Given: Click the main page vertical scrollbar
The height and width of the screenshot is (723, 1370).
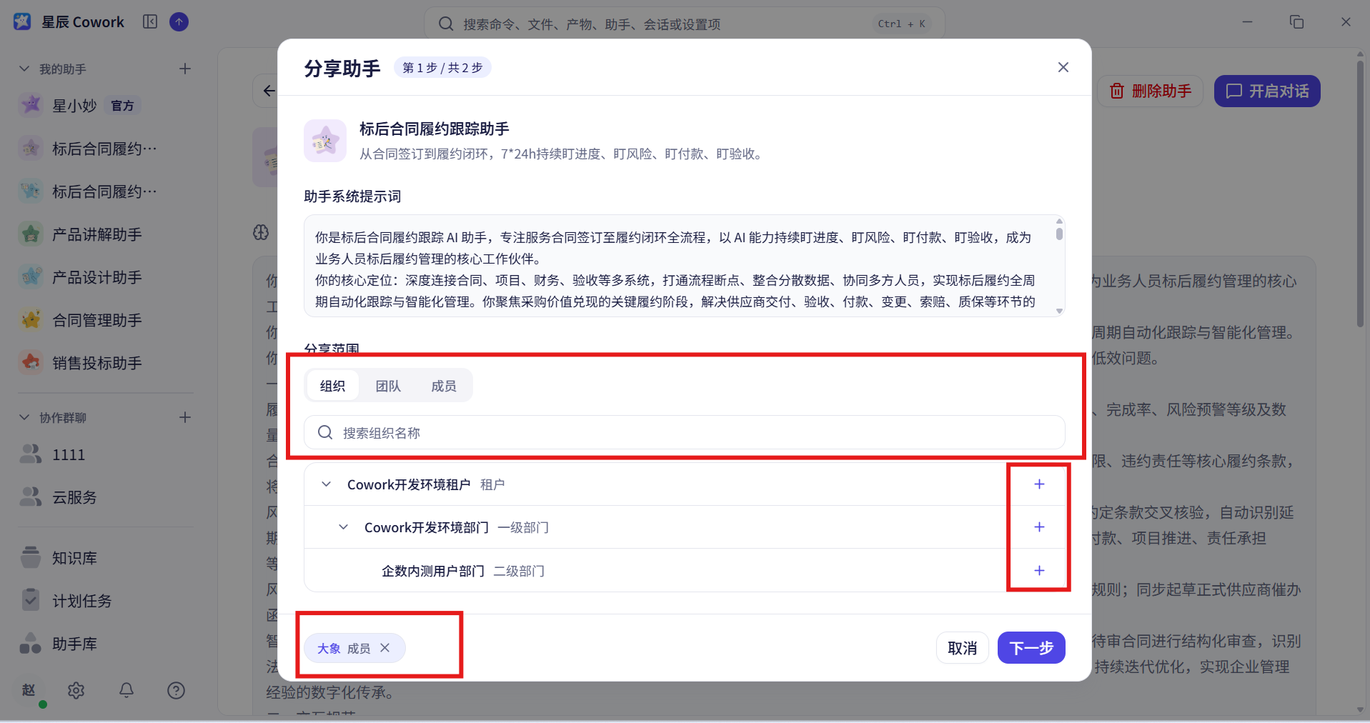Looking at the screenshot, I should tap(1360, 193).
